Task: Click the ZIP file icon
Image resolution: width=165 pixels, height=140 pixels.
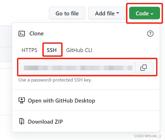Action: [22, 122]
